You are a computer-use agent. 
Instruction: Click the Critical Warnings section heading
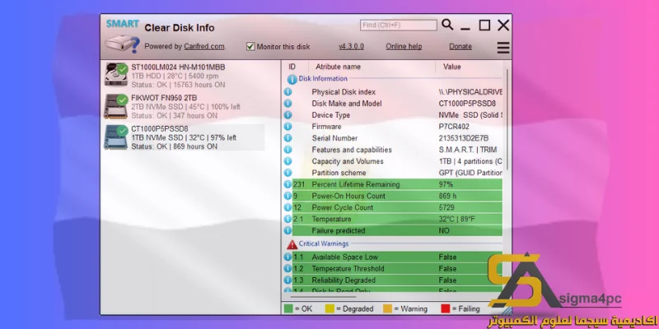(324, 243)
